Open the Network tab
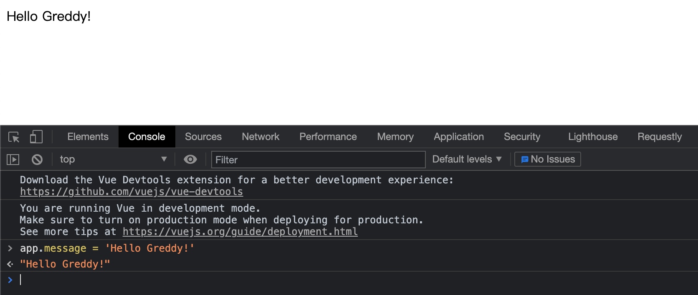 pyautogui.click(x=260, y=137)
